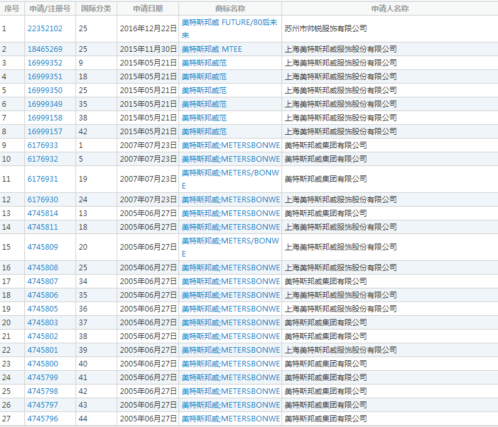Select the 国际分类 column header

point(96,9)
